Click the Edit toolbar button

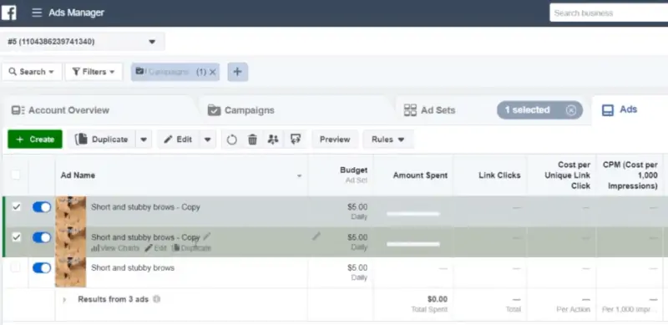point(178,140)
